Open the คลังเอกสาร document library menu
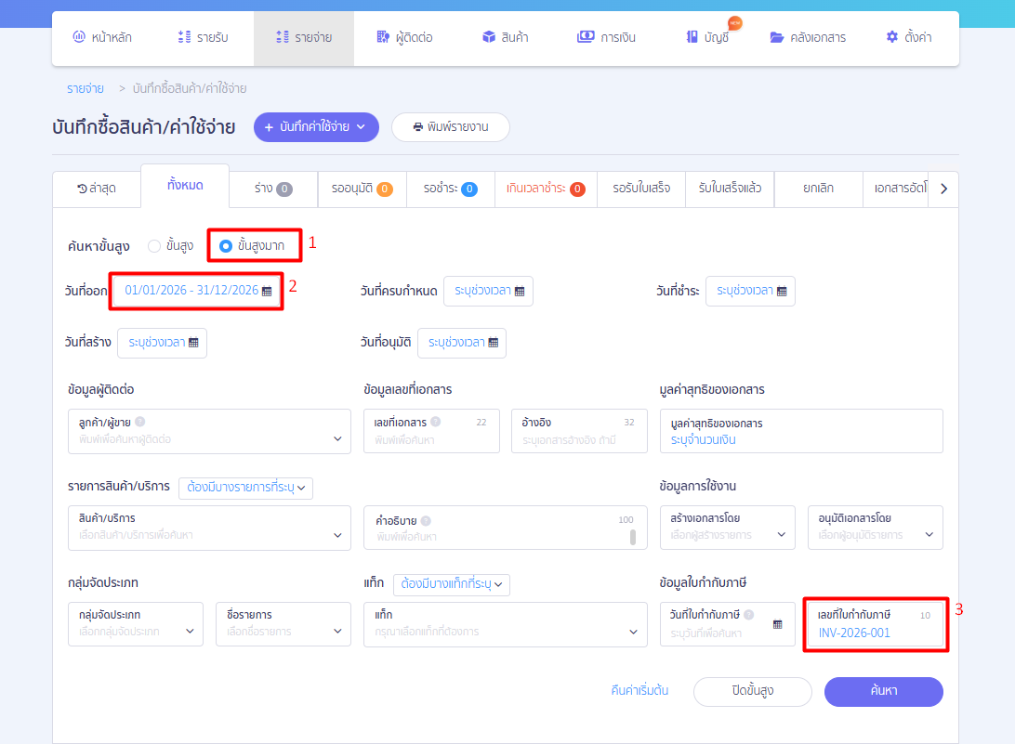This screenshot has height=744, width=1015. [x=808, y=37]
